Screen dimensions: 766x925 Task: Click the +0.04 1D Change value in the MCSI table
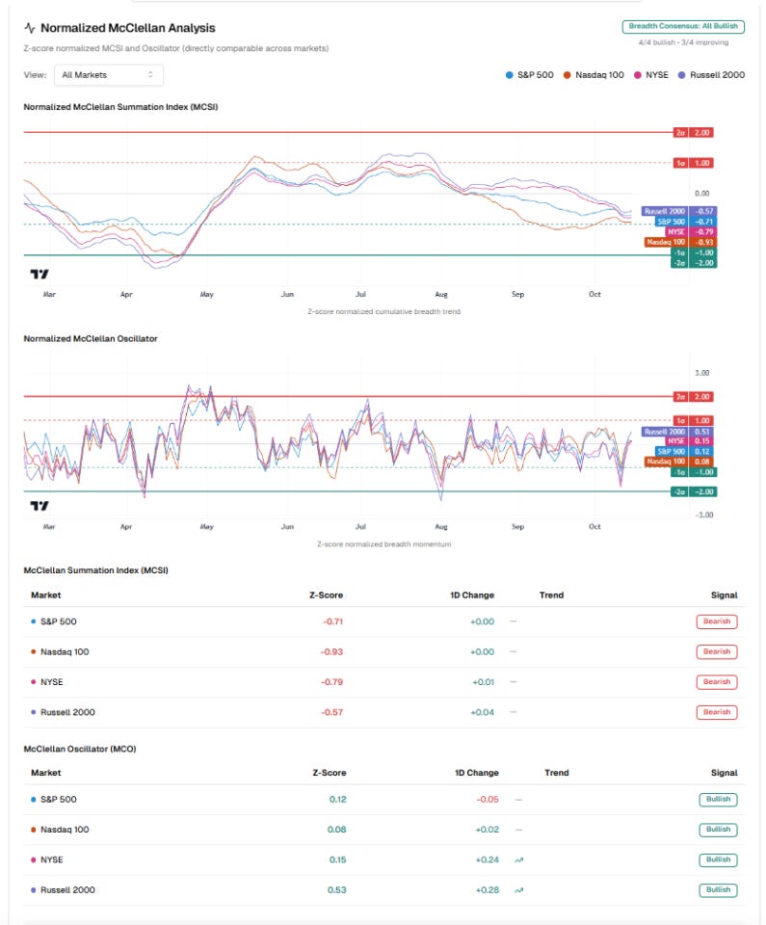[482, 712]
